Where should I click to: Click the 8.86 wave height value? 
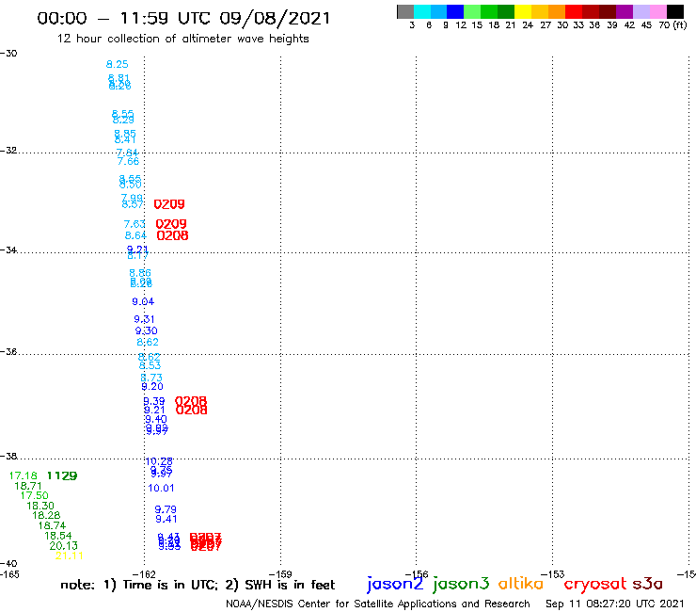(140, 273)
